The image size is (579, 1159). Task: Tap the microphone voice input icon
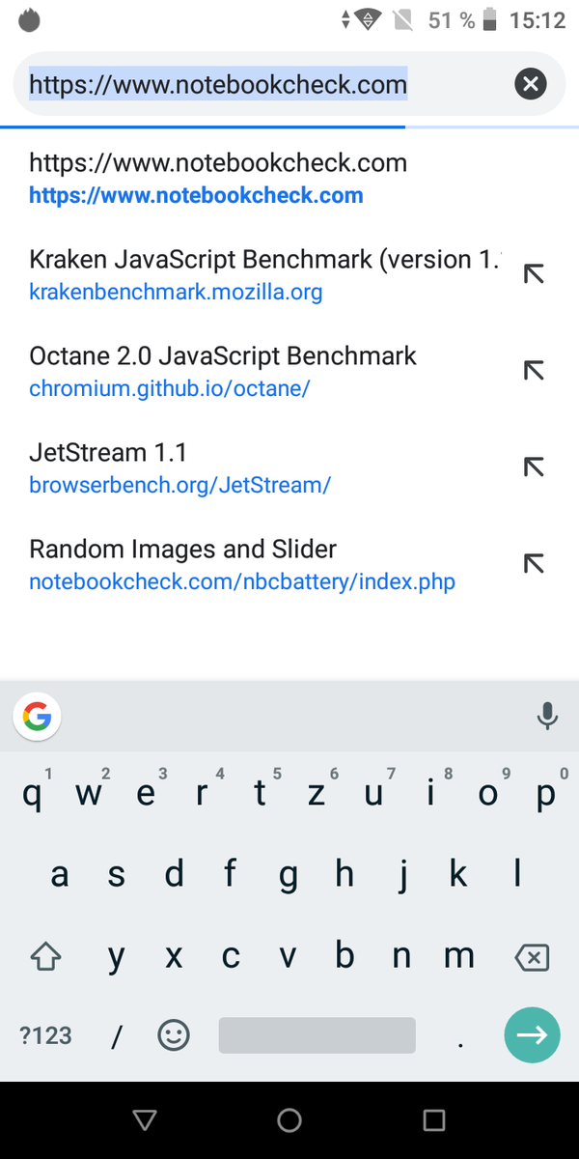(x=546, y=716)
